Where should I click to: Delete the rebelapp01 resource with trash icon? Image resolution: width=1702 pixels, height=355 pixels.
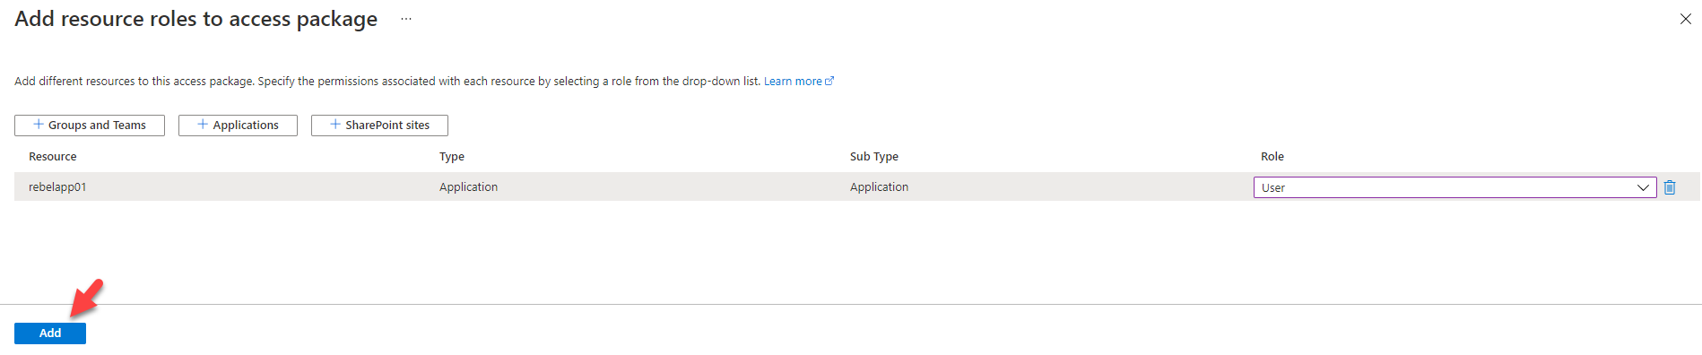coord(1670,187)
